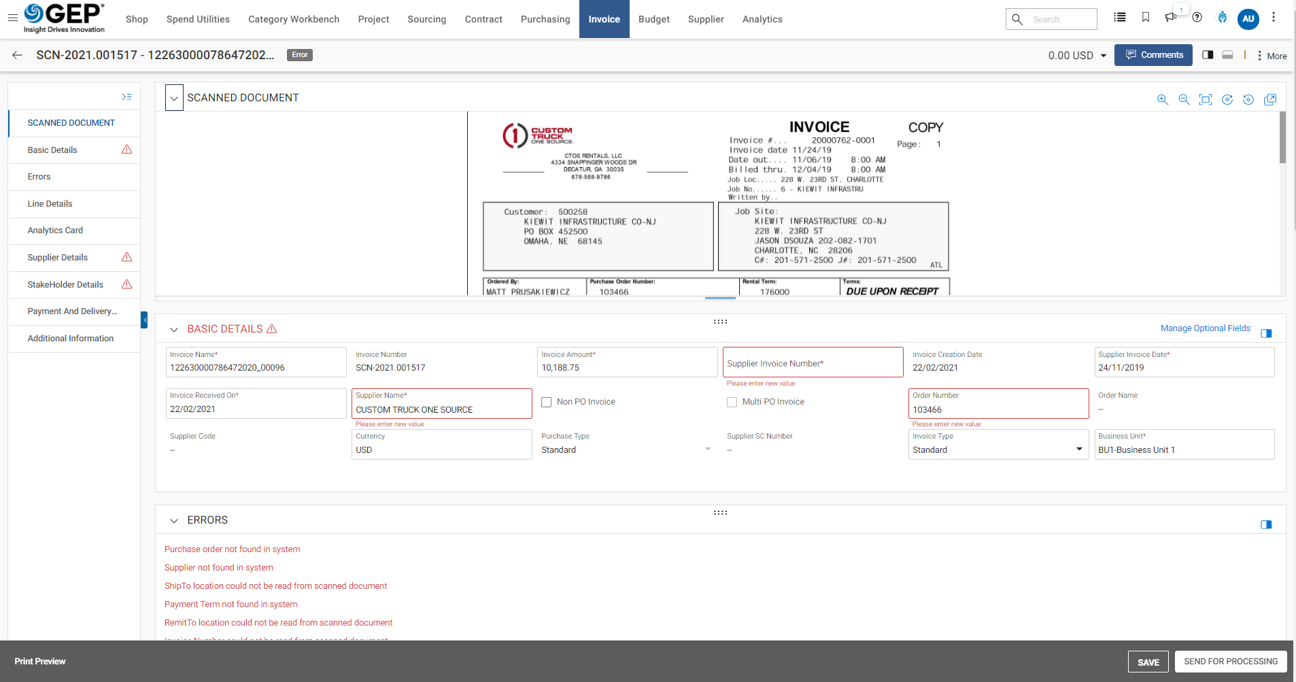Open announcements via the megaphone icon
This screenshot has height=682, width=1296.
point(1171,18)
